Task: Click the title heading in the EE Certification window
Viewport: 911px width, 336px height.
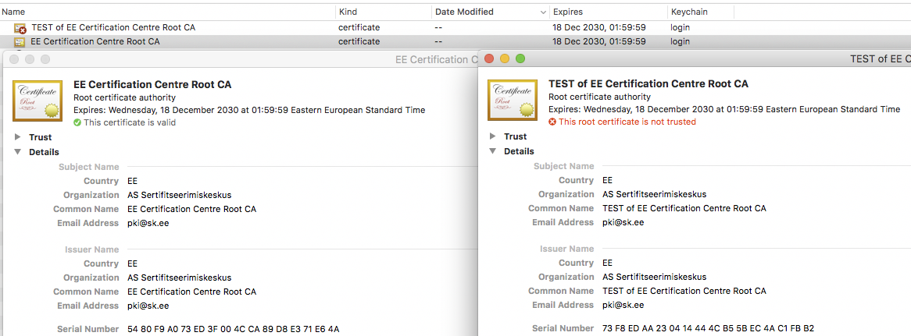Action: tap(153, 84)
